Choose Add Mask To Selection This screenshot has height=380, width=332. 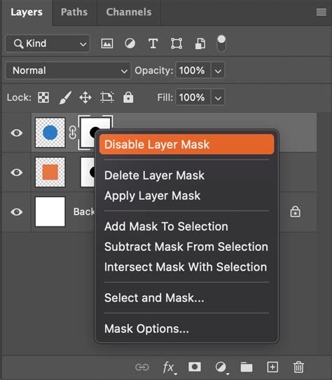click(186, 226)
